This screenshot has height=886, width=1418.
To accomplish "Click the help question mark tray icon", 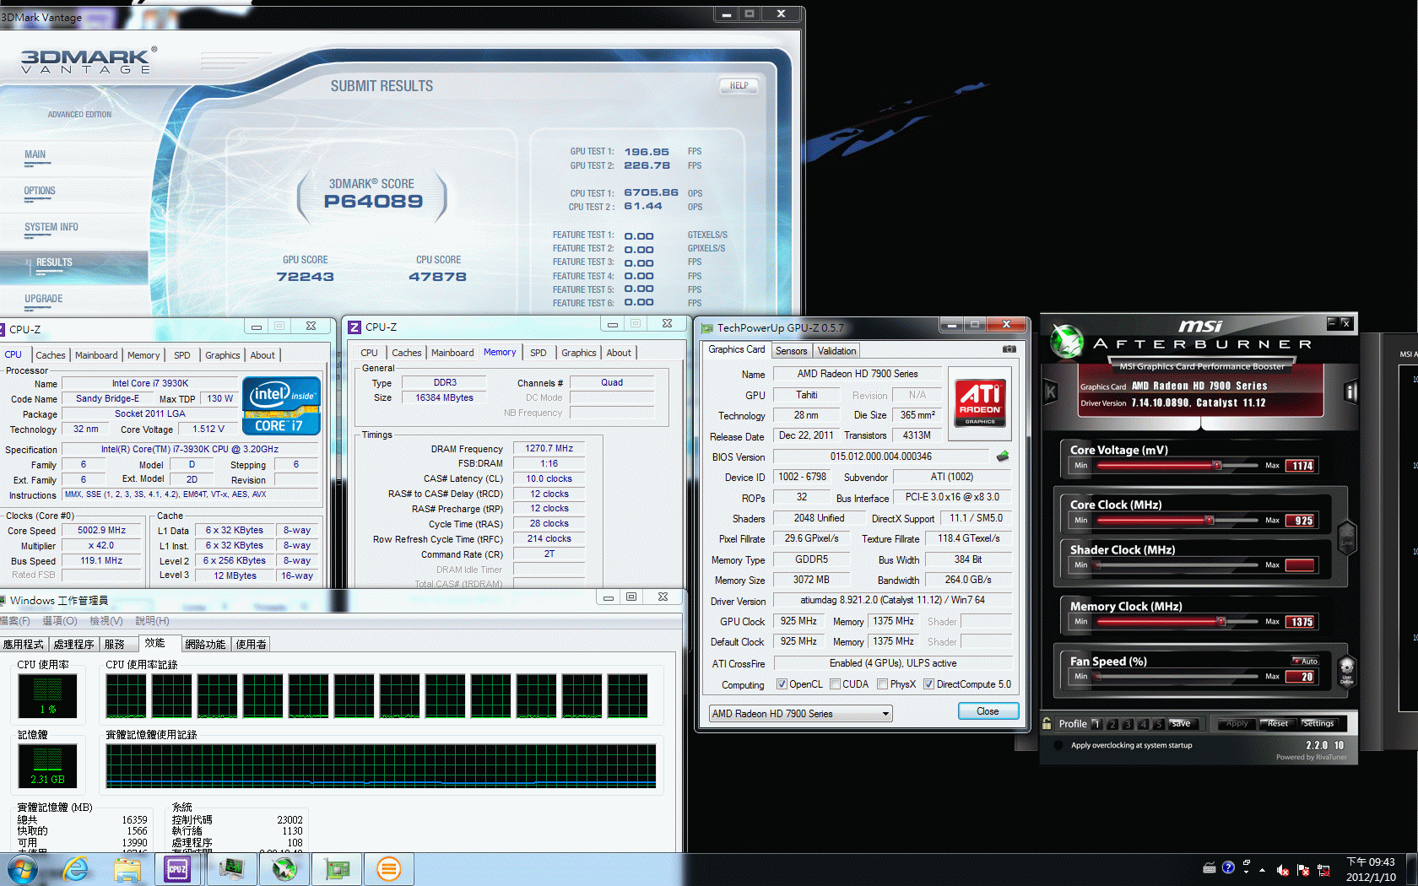I will point(1228,867).
